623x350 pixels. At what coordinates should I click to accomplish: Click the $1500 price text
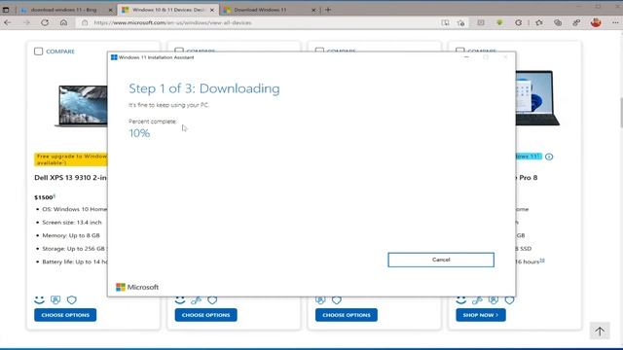[45, 197]
